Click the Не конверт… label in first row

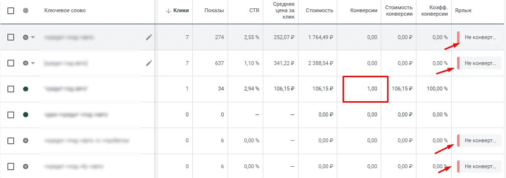tap(480, 37)
